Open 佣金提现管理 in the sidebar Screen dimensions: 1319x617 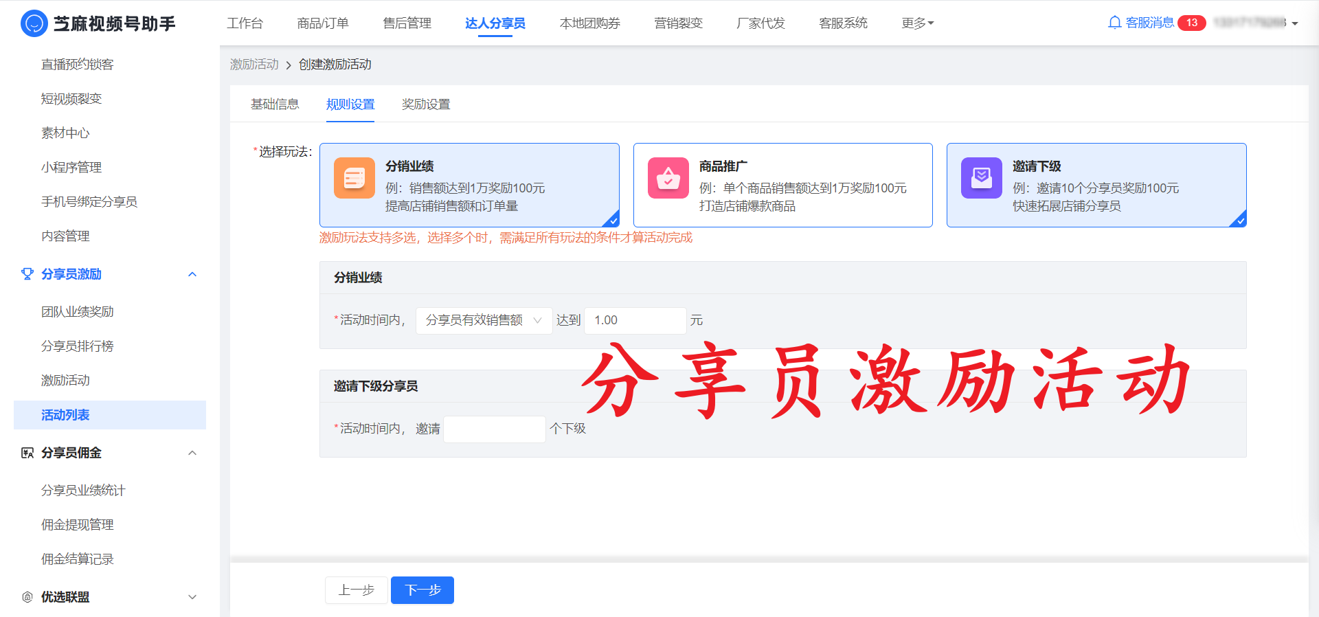78,525
